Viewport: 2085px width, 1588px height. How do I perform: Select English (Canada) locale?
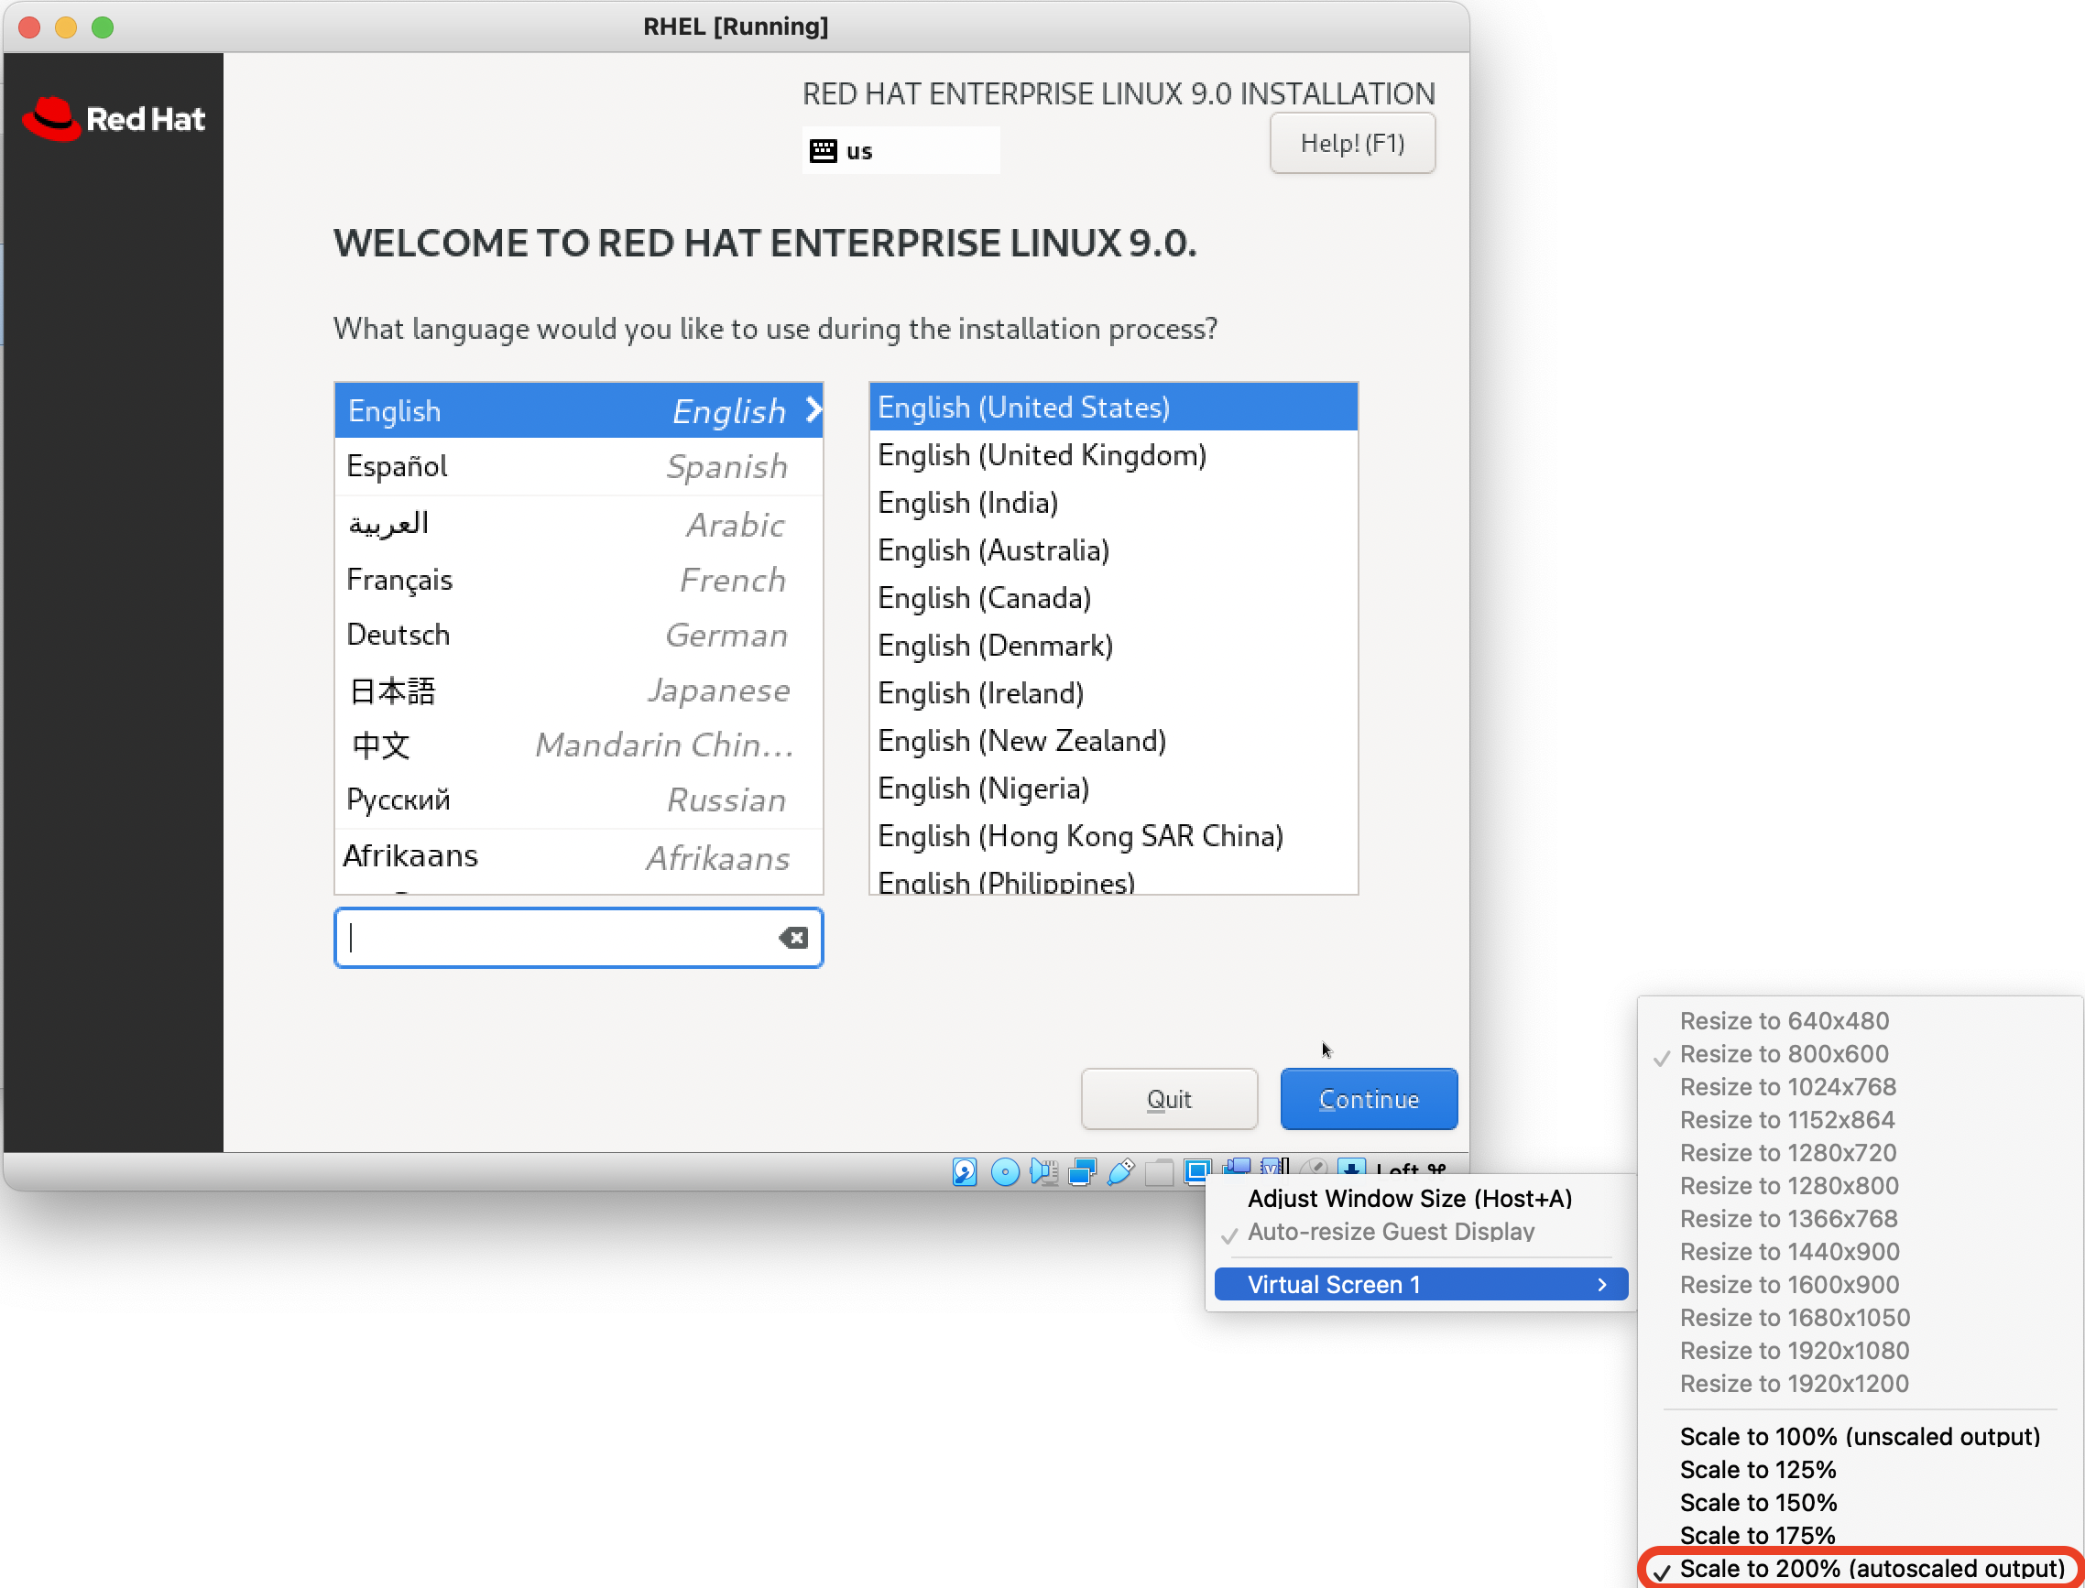click(x=1113, y=597)
